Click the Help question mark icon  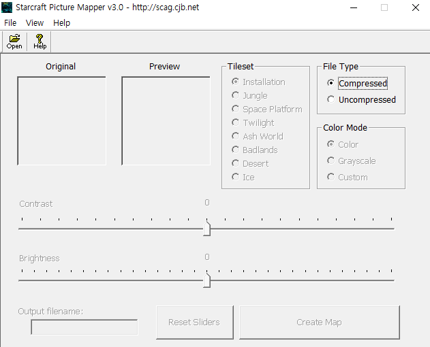pyautogui.click(x=40, y=42)
